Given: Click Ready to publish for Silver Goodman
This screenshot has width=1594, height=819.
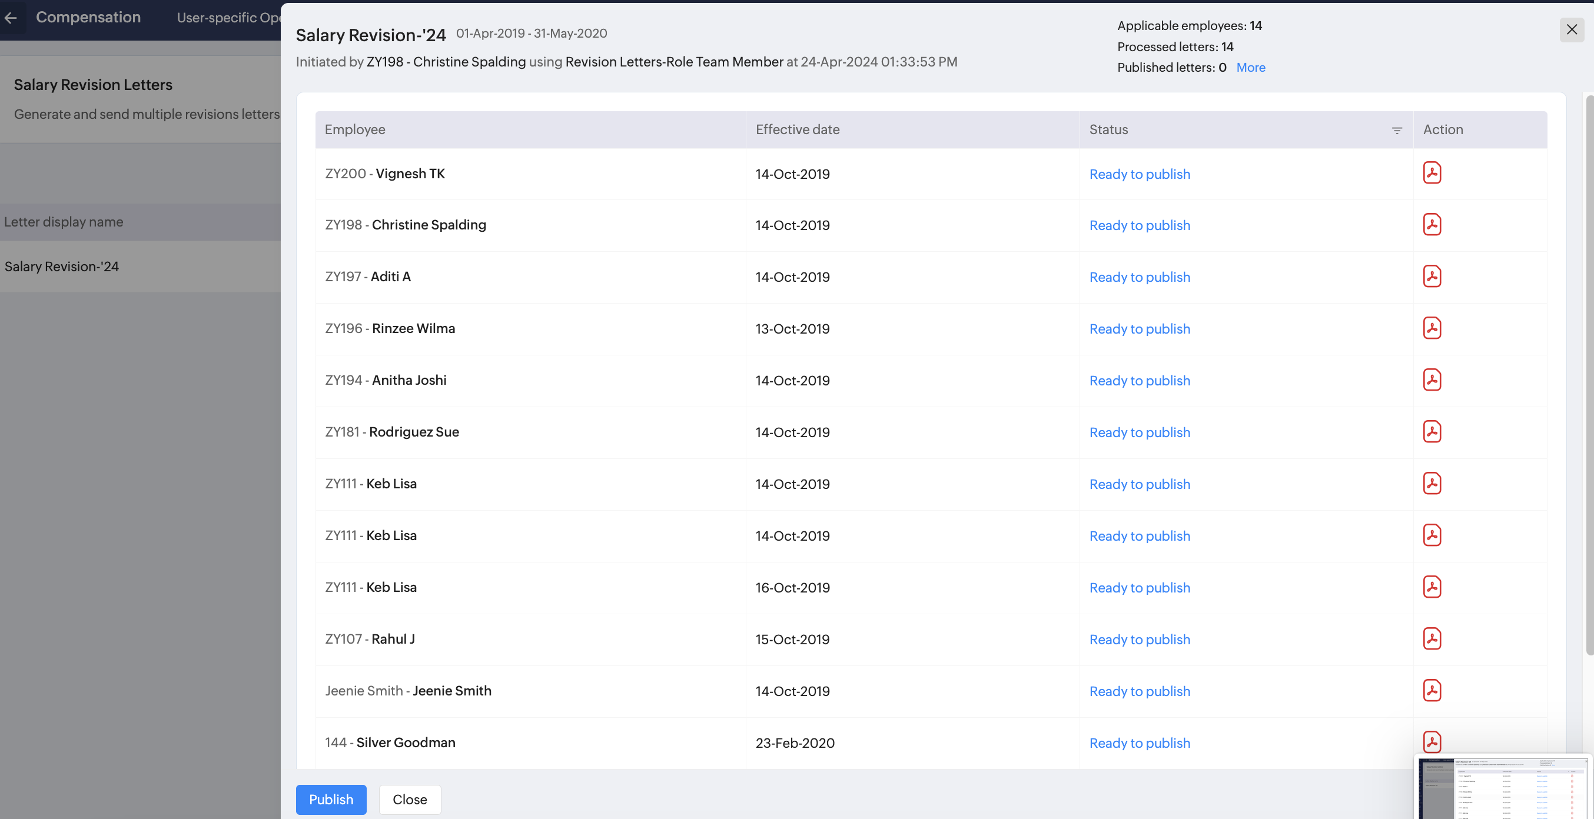Looking at the screenshot, I should click(1139, 743).
